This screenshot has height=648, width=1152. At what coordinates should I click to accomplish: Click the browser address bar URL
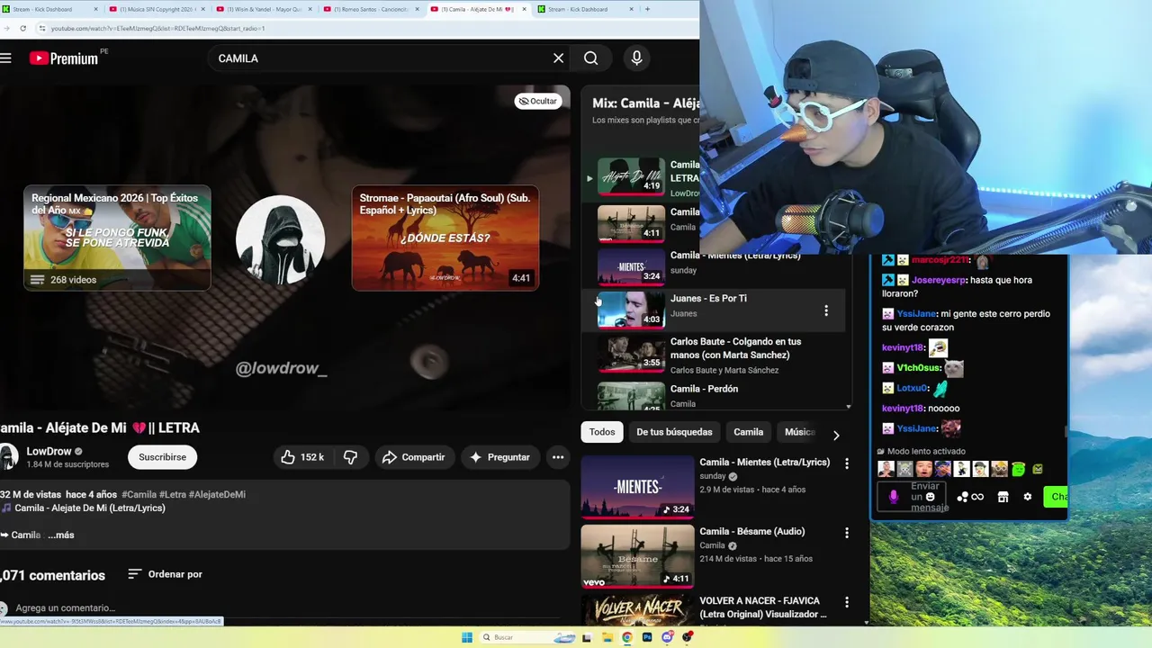[157, 29]
